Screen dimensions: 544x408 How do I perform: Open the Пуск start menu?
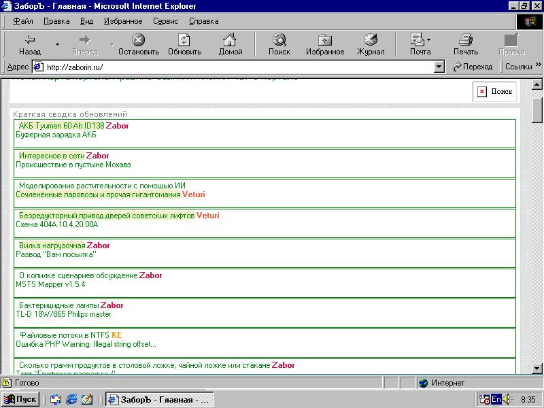20,399
